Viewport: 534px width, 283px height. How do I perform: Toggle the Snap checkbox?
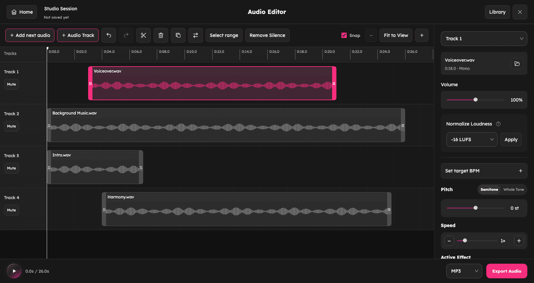pos(344,35)
